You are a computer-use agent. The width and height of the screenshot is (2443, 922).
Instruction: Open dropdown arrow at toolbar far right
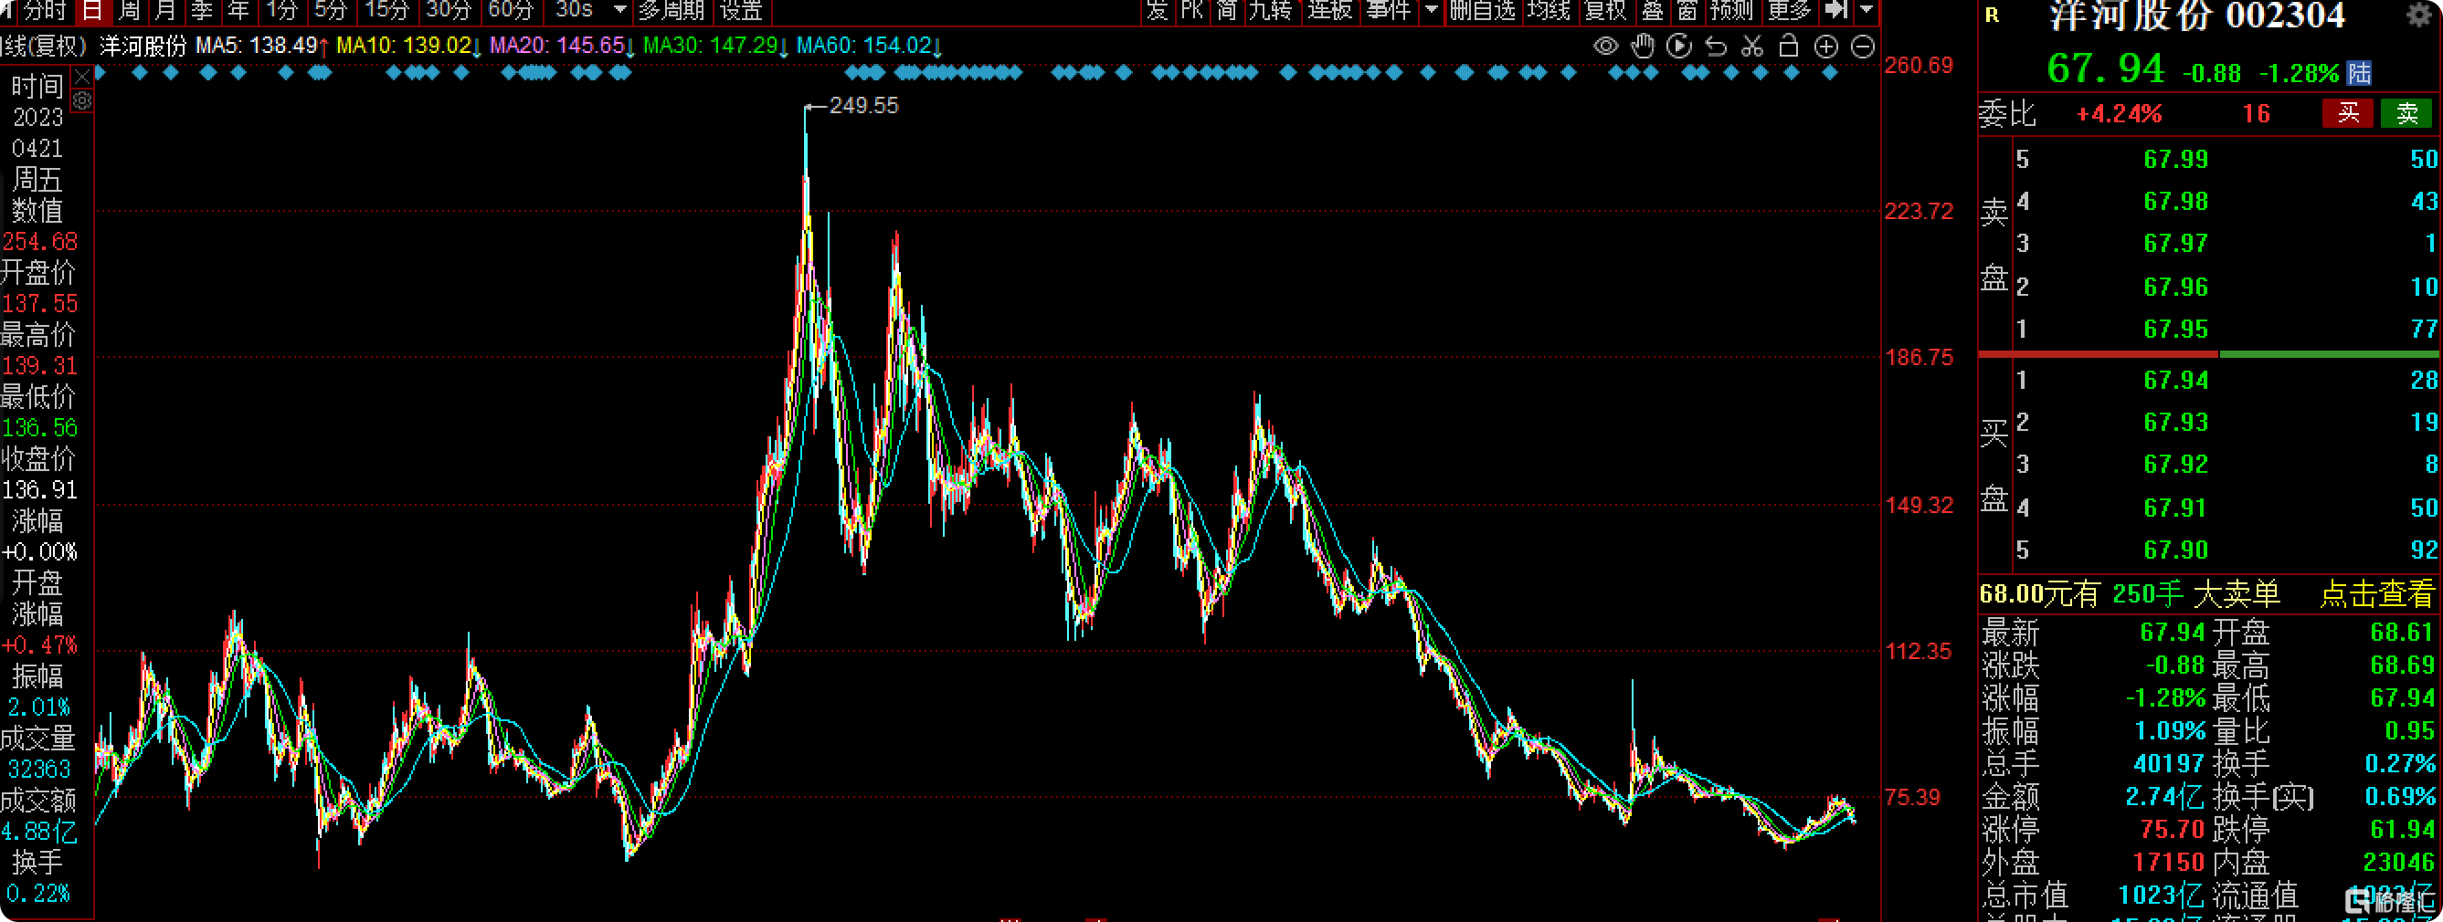tap(1867, 10)
